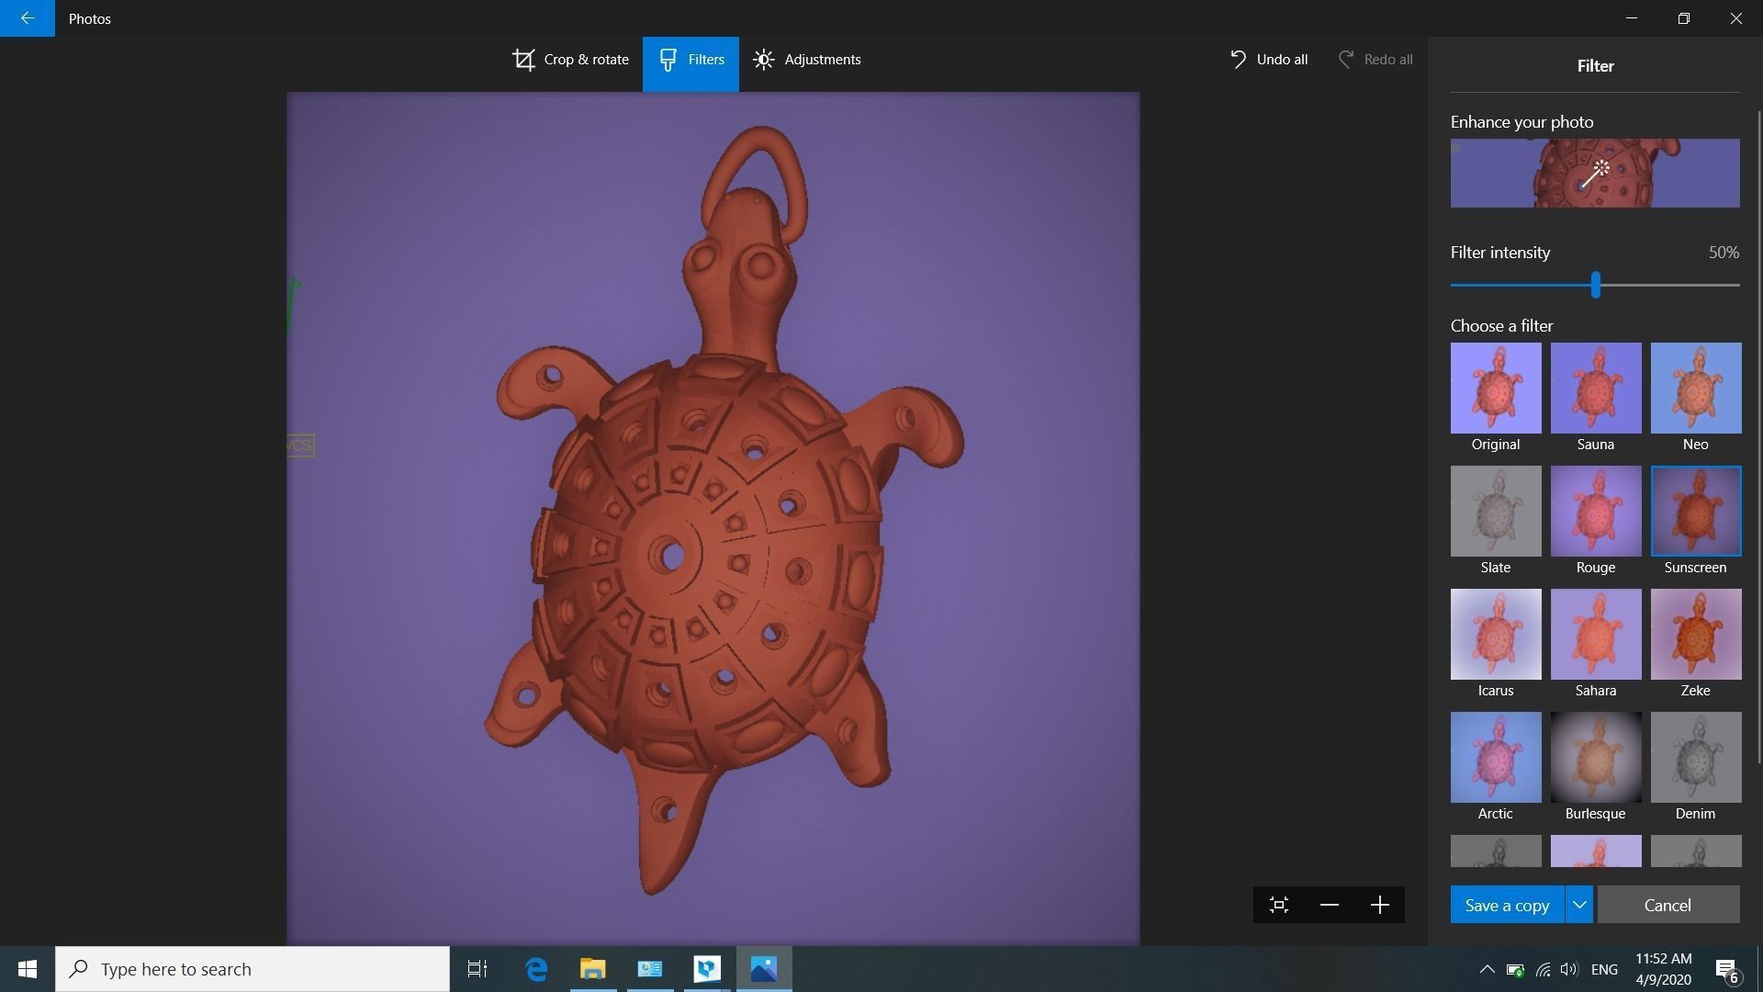Click Redo all
1763x992 pixels.
point(1376,60)
